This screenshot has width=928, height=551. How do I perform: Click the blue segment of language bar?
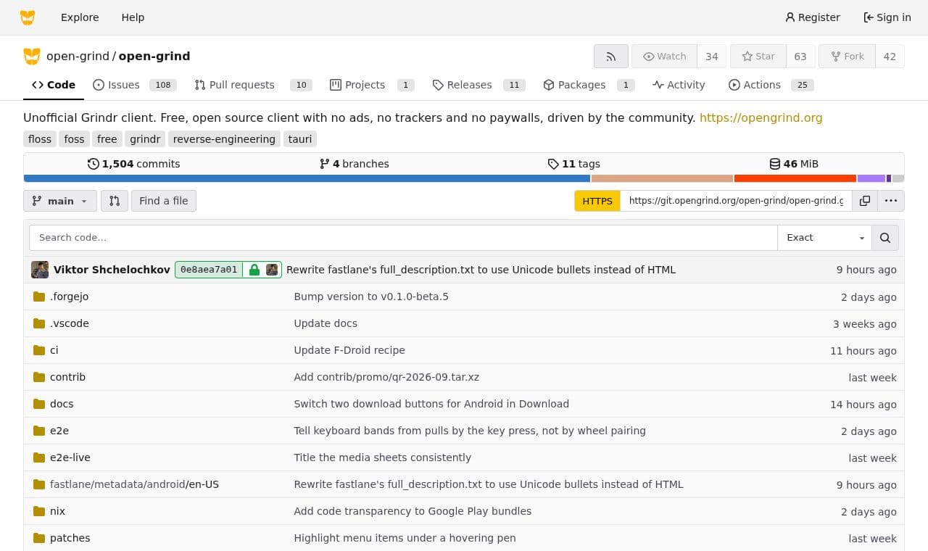click(307, 178)
